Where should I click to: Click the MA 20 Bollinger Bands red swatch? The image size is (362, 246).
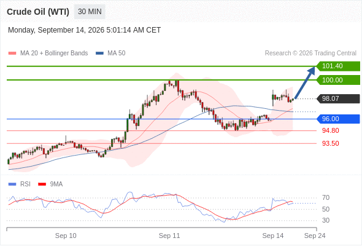12,54
